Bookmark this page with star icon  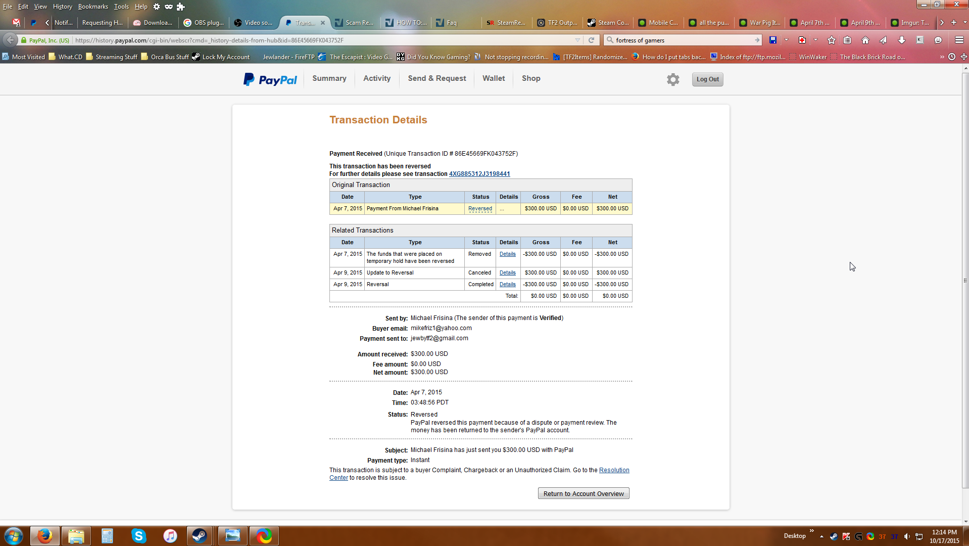coord(831,40)
